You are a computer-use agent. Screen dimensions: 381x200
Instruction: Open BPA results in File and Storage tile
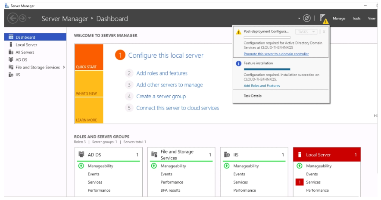(x=170, y=190)
